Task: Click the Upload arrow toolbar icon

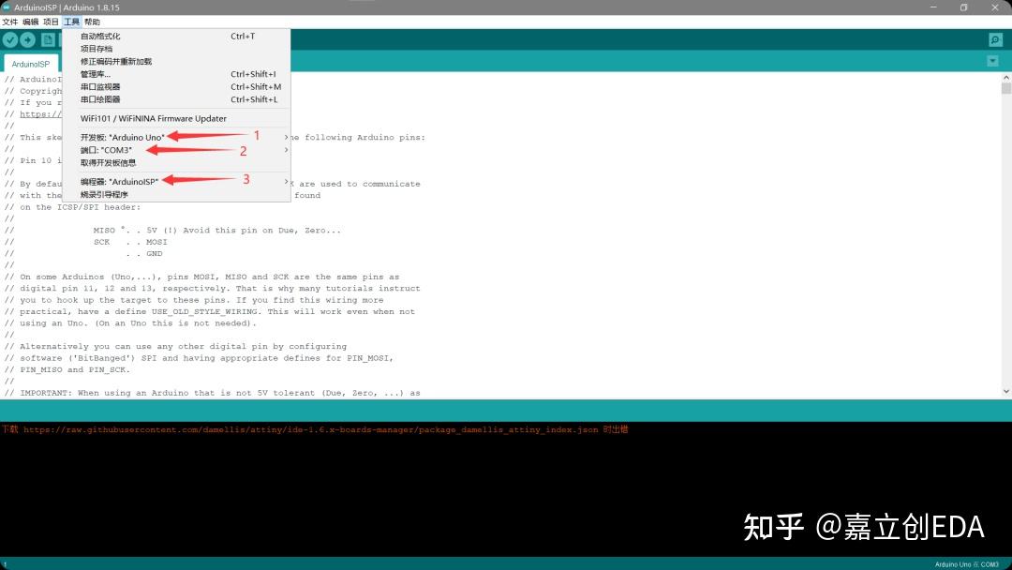Action: (26, 39)
